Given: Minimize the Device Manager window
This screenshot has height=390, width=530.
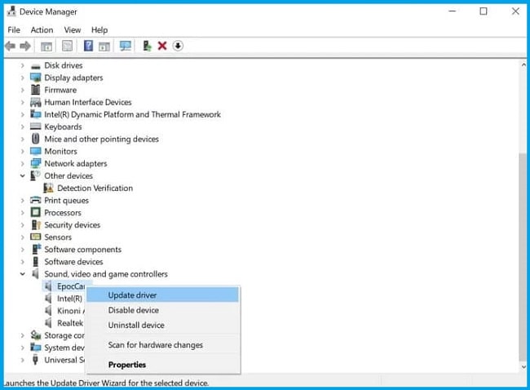Looking at the screenshot, I should [x=453, y=11].
